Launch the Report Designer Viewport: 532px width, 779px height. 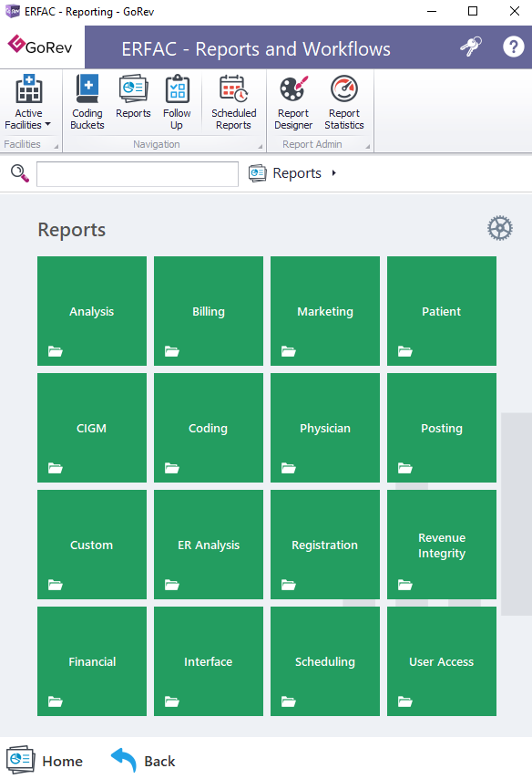[293, 102]
